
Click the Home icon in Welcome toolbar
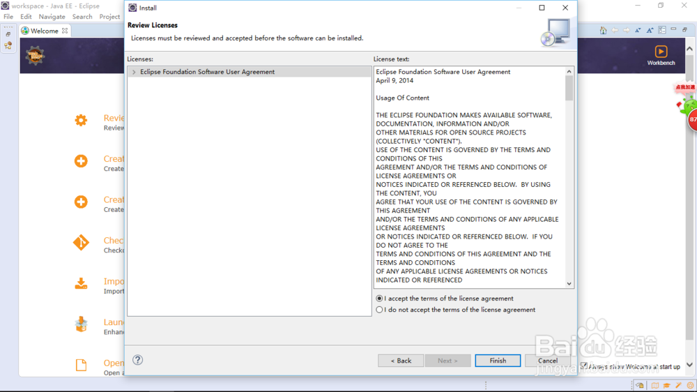pos(604,31)
